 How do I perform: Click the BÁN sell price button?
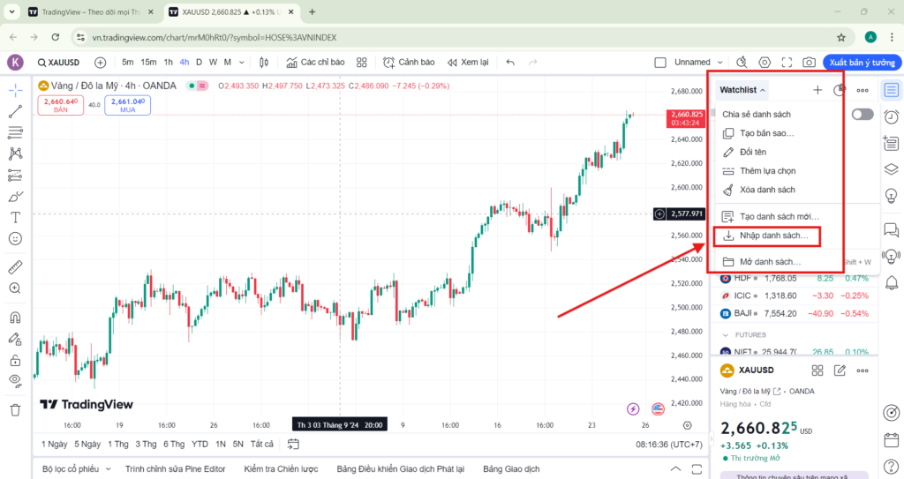click(61, 105)
